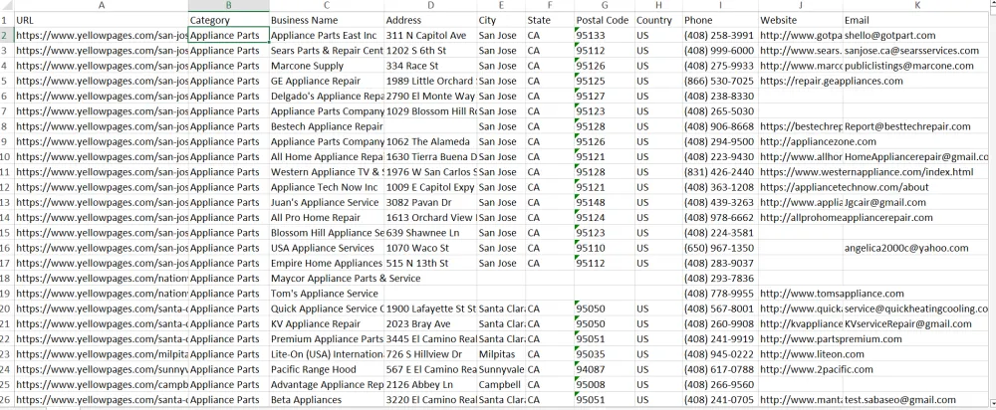
Task: Select cell 'Appliance Parts East Inc'
Action: 327,36
